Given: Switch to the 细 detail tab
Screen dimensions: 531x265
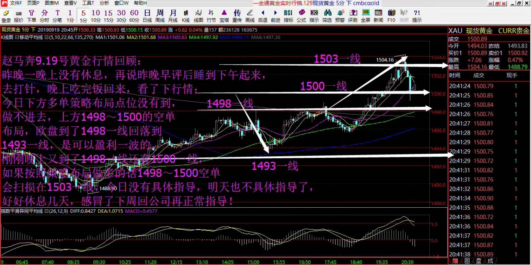Looking at the screenshot, I should (x=455, y=261).
